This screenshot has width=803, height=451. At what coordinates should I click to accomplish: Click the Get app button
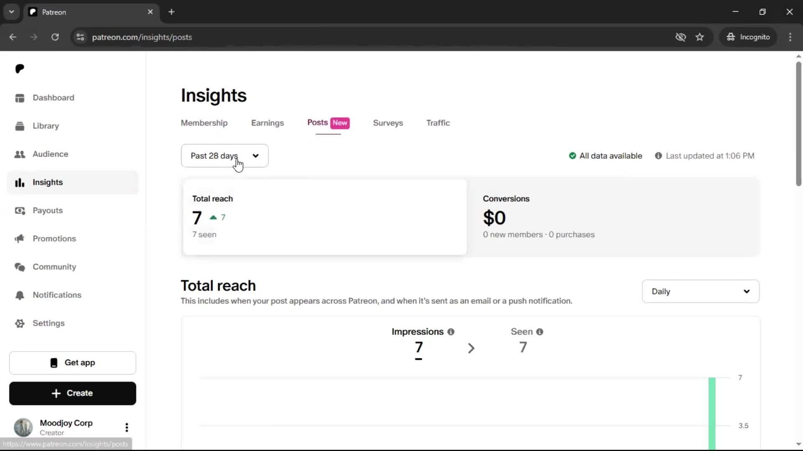point(73,363)
